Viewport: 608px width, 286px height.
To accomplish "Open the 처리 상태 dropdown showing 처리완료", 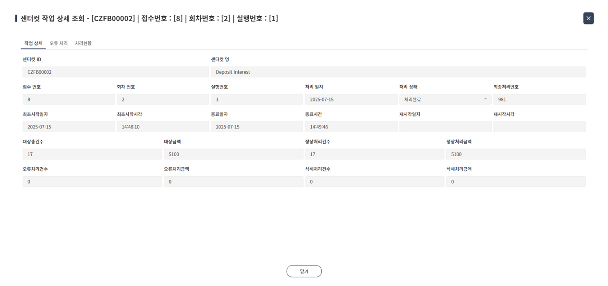I will 445,99.
